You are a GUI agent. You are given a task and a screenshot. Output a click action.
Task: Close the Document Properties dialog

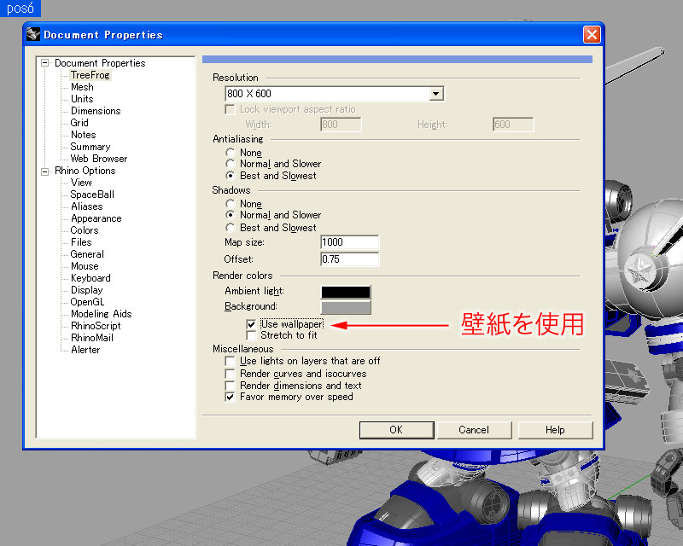coord(592,34)
